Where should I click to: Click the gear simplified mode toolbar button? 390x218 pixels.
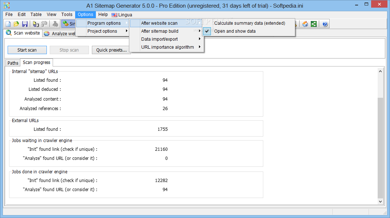(69, 24)
